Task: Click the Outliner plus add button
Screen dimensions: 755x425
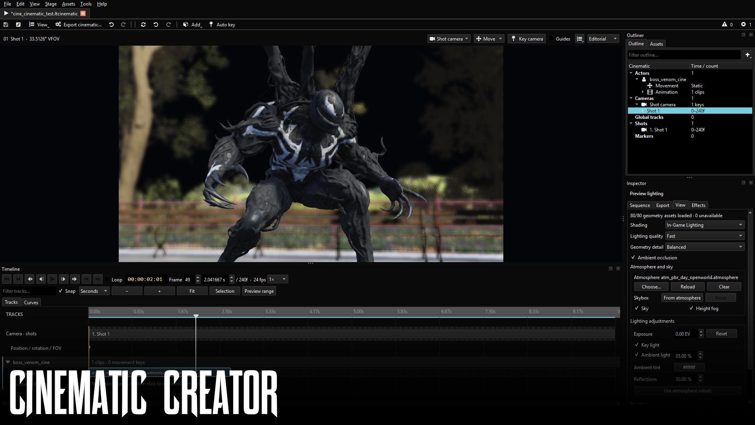Action: tap(748, 55)
